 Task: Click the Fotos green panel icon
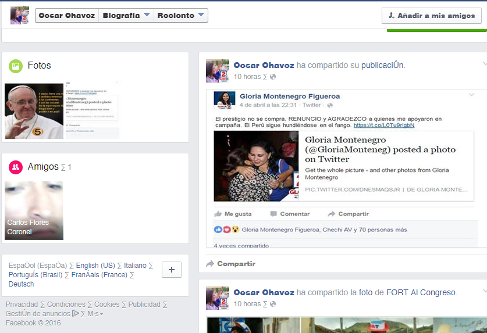coord(16,66)
